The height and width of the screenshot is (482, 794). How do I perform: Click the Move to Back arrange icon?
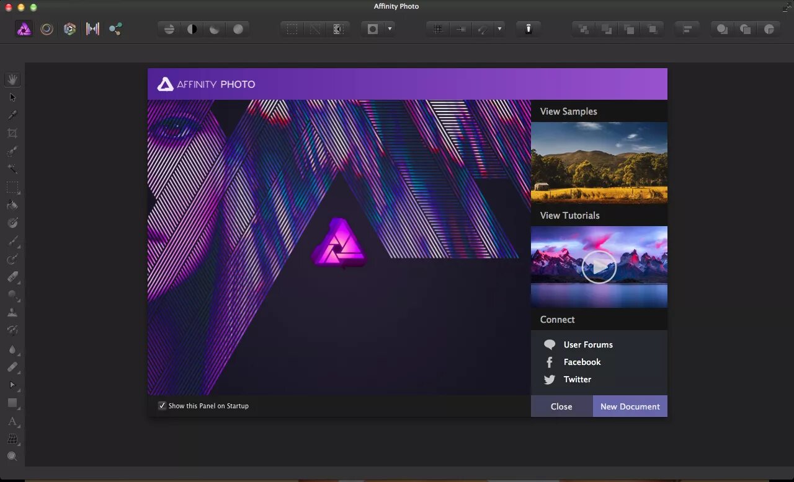[x=583, y=29]
